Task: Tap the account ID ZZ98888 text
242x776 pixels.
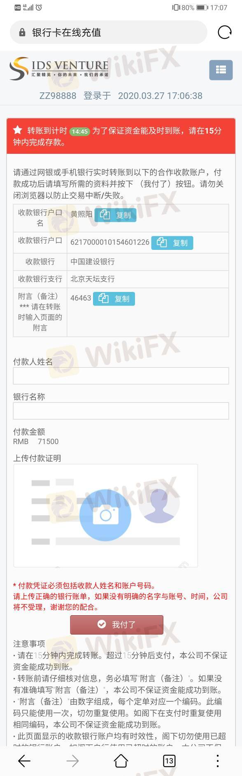Action: coord(58,96)
